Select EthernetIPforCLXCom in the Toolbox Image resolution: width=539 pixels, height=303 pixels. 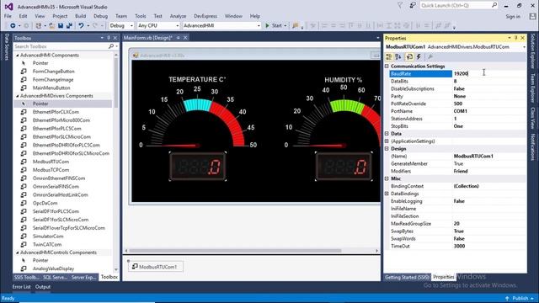point(56,112)
